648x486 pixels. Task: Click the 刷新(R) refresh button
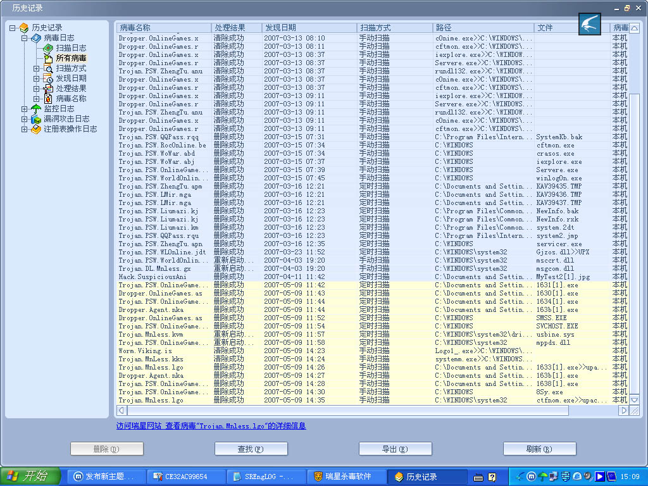click(539, 449)
